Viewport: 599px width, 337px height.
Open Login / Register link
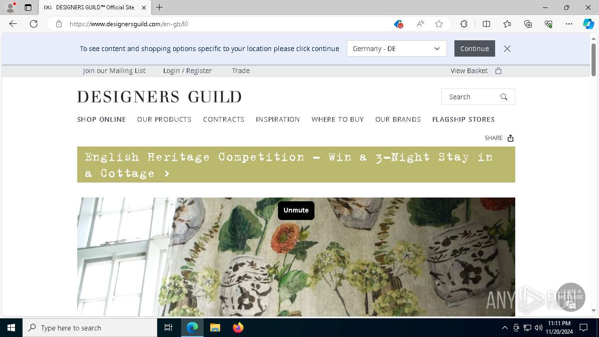coord(188,71)
